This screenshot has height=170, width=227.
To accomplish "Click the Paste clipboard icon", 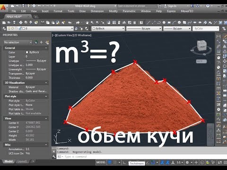I will click(x=53, y=23).
